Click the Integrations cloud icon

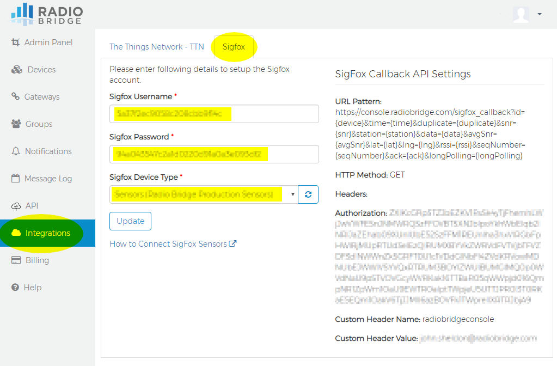[16, 233]
